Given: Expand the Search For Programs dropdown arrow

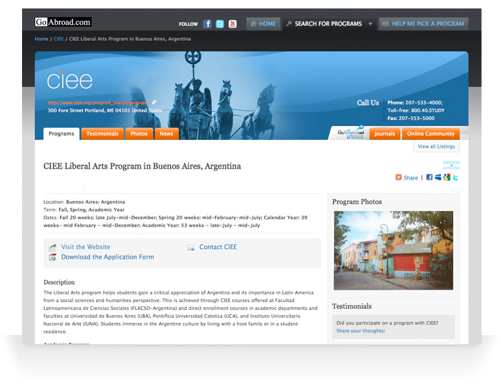Looking at the screenshot, I should 370,24.
